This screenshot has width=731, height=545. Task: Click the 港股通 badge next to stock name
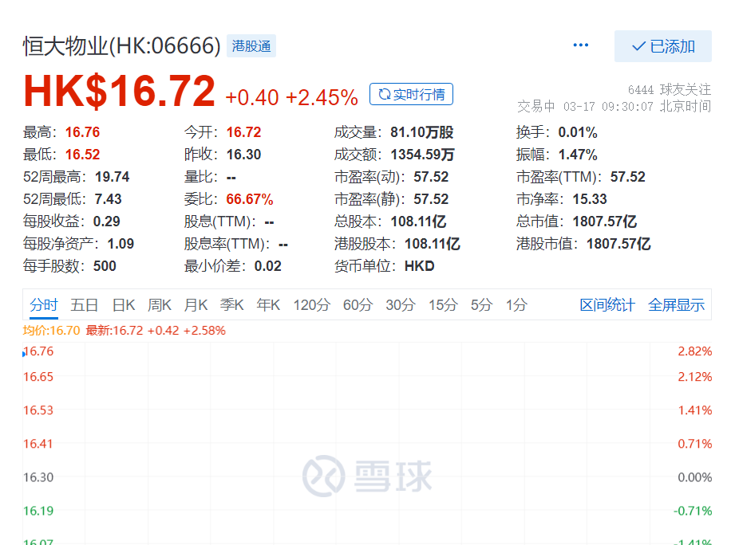pyautogui.click(x=251, y=46)
